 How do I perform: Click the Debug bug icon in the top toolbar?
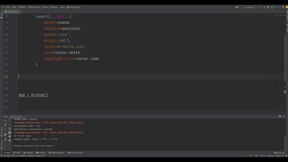click(x=265, y=7)
